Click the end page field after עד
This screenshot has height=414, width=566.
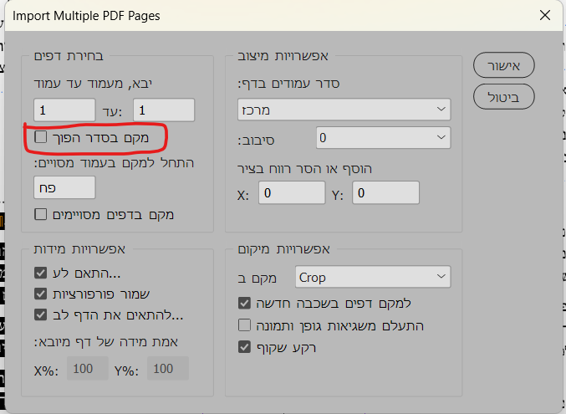(x=64, y=110)
